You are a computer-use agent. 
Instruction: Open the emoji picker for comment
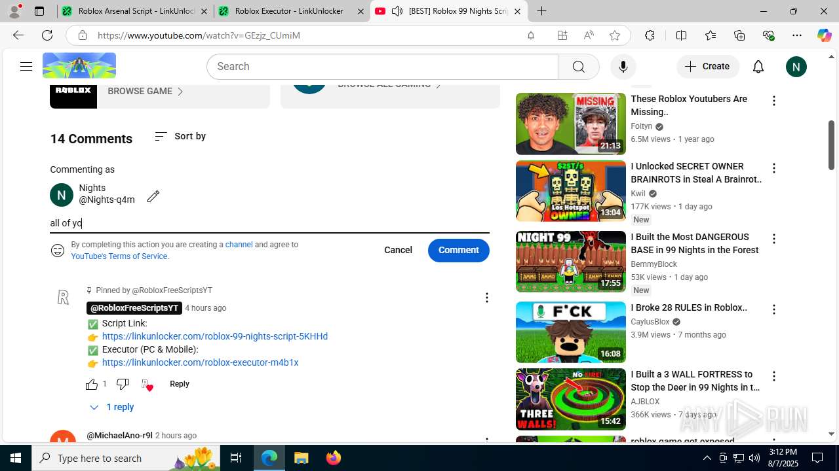pyautogui.click(x=58, y=251)
